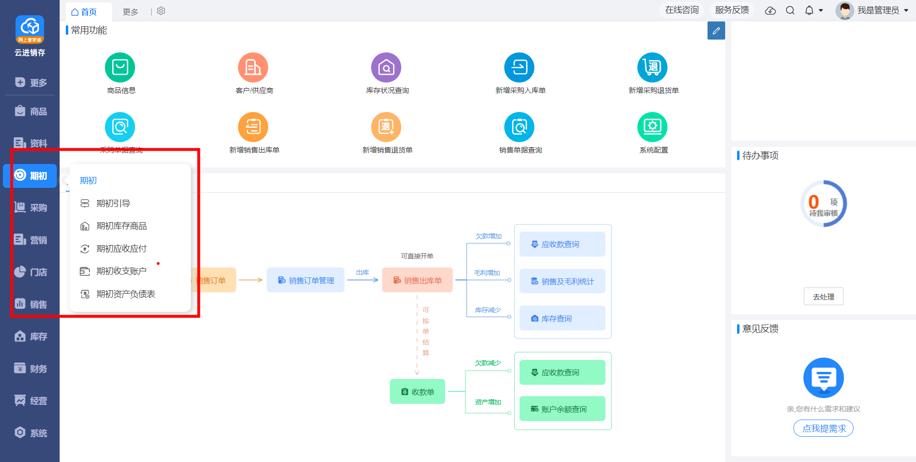Open the 门店 sidebar module

(x=30, y=272)
